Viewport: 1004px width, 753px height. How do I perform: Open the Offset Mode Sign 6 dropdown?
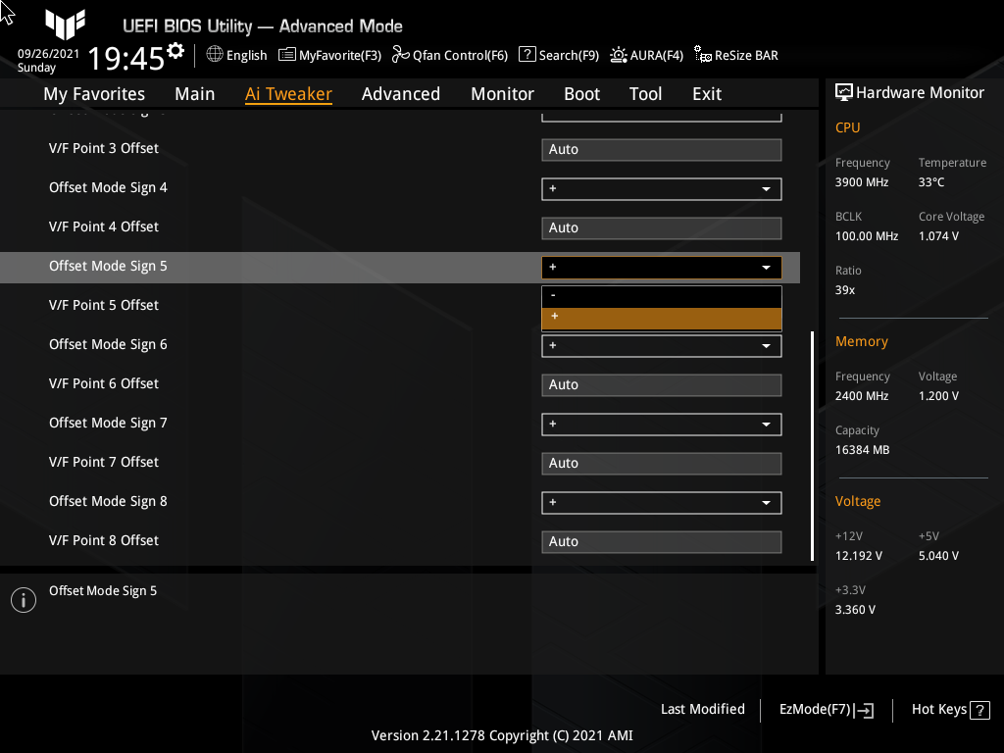[x=661, y=345]
